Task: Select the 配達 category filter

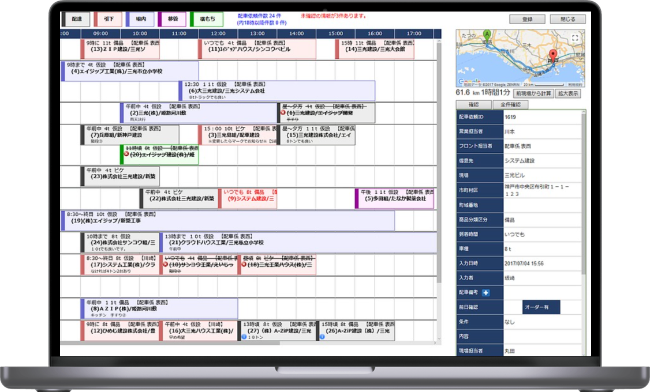Action: (x=76, y=20)
